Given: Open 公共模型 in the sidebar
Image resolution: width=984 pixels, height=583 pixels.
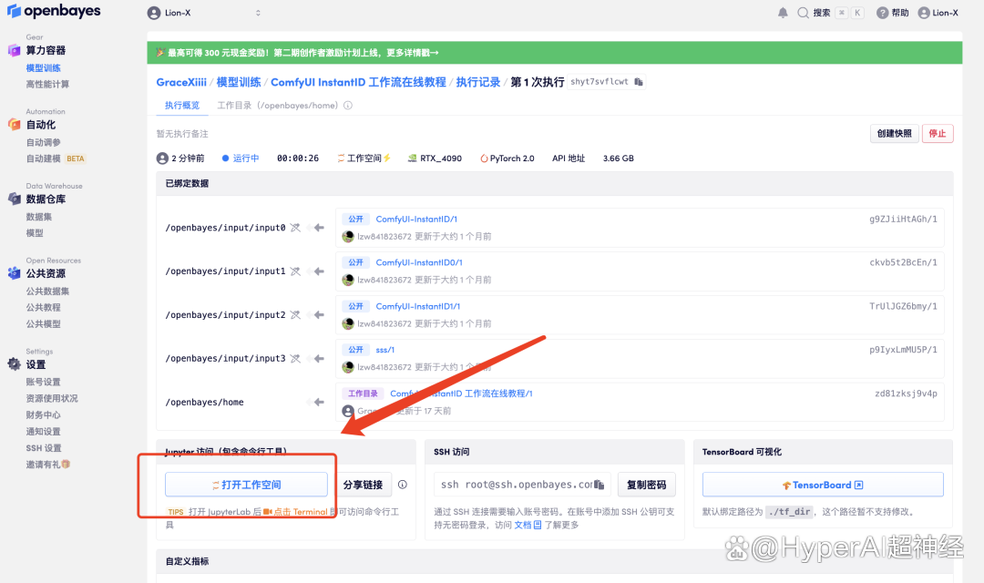Looking at the screenshot, I should (x=44, y=323).
